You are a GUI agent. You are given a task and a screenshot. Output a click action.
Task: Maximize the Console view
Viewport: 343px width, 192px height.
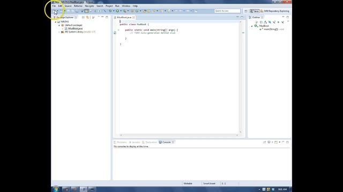click(x=287, y=142)
